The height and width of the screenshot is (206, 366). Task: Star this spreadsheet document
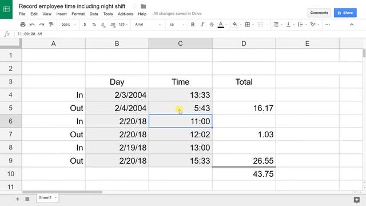(x=135, y=6)
